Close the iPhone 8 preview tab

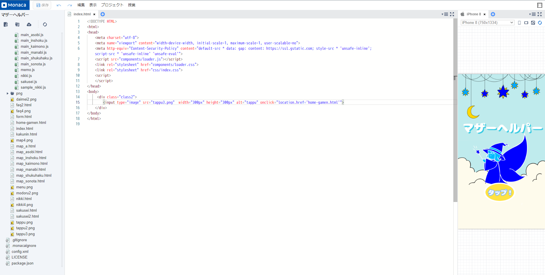(x=485, y=14)
